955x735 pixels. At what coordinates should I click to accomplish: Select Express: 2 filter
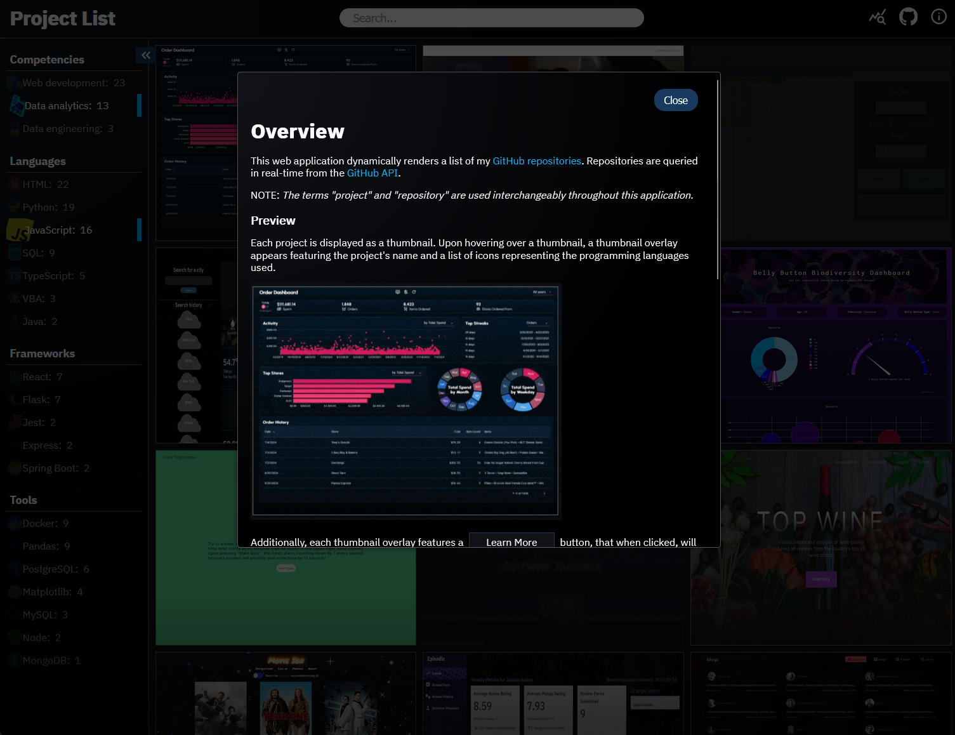(x=74, y=446)
